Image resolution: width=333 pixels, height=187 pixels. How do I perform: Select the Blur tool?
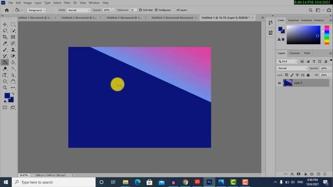click(x=13, y=62)
